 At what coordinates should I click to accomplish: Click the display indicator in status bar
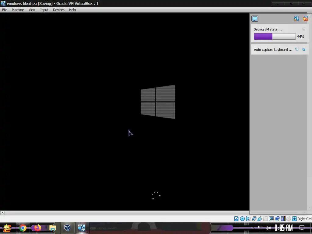(x=271, y=219)
